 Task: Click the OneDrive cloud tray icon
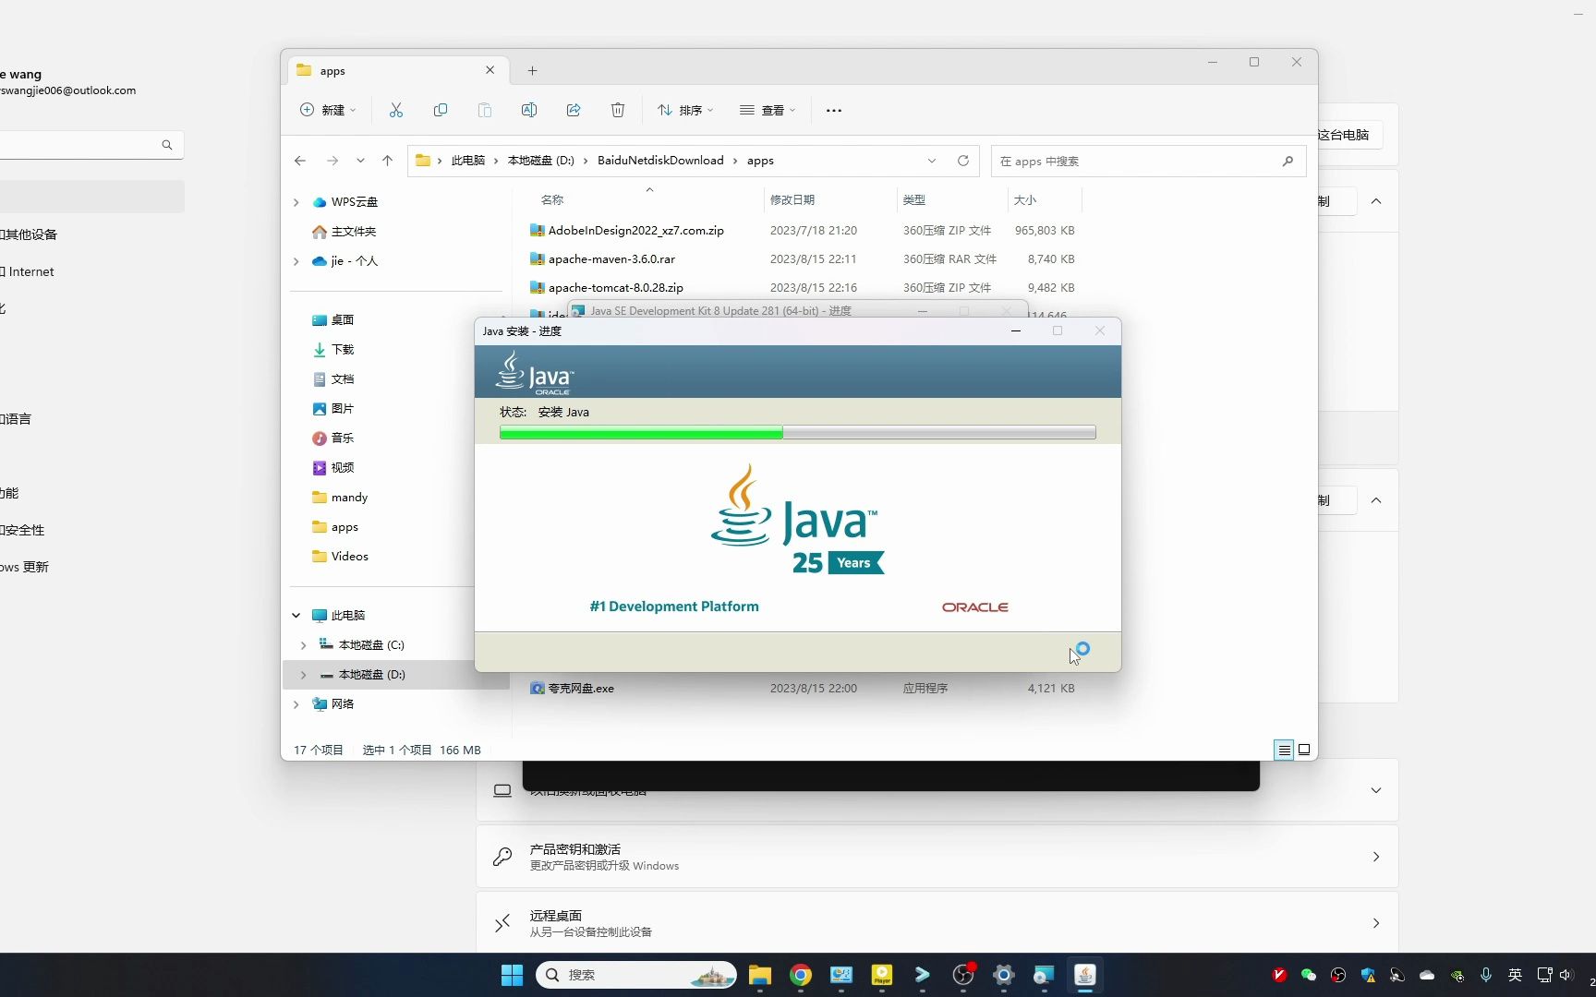1427,975
